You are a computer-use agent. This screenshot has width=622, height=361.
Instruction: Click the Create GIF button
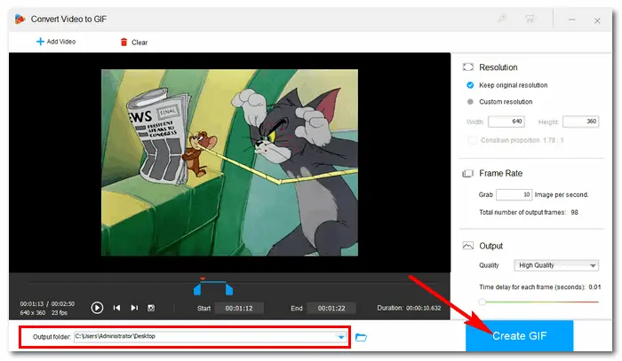point(519,335)
